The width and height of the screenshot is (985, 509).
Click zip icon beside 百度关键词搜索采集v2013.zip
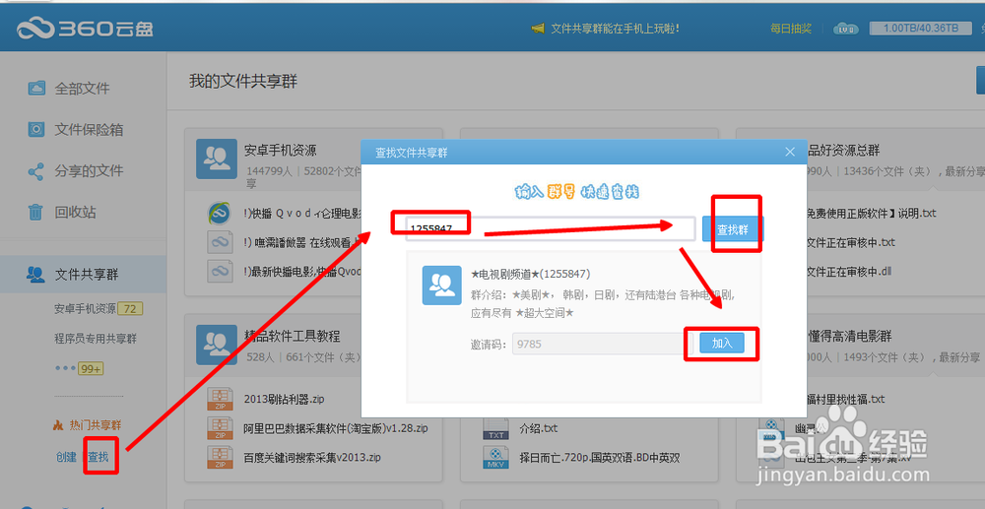coord(220,457)
